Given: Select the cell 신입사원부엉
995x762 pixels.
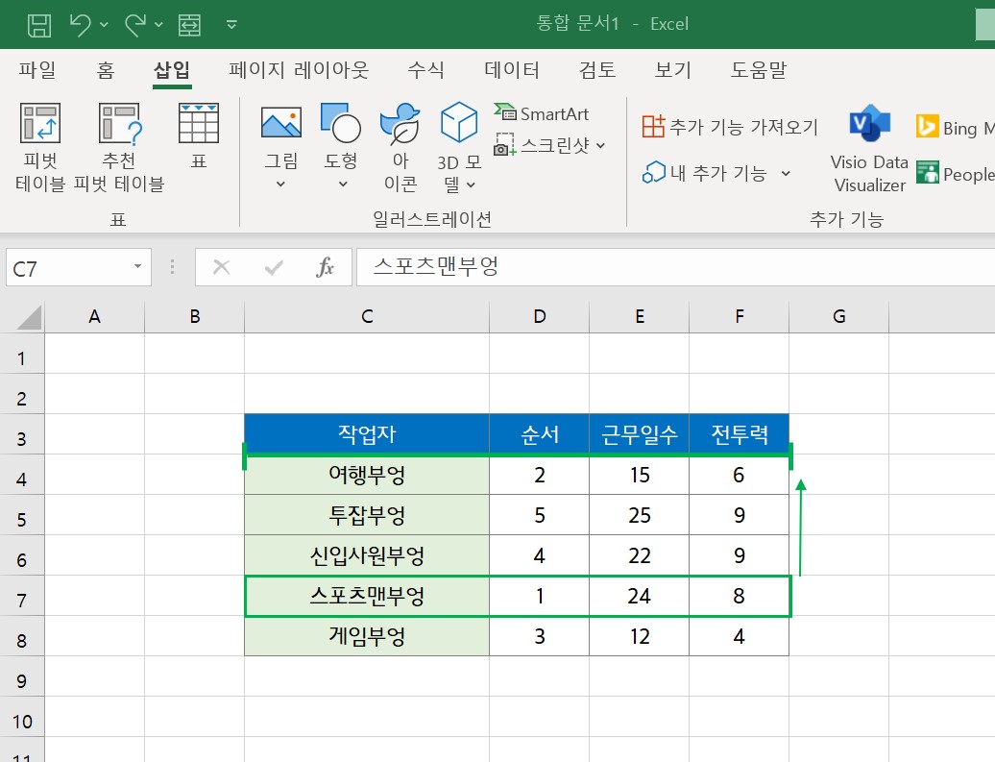Looking at the screenshot, I should (x=367, y=555).
